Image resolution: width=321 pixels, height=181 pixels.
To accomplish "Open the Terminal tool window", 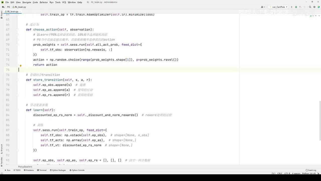I will pyautogui.click(x=42, y=170).
